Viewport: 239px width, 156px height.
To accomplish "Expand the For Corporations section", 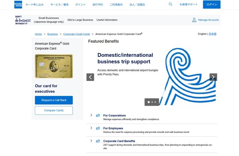I will click(x=91, y=115).
